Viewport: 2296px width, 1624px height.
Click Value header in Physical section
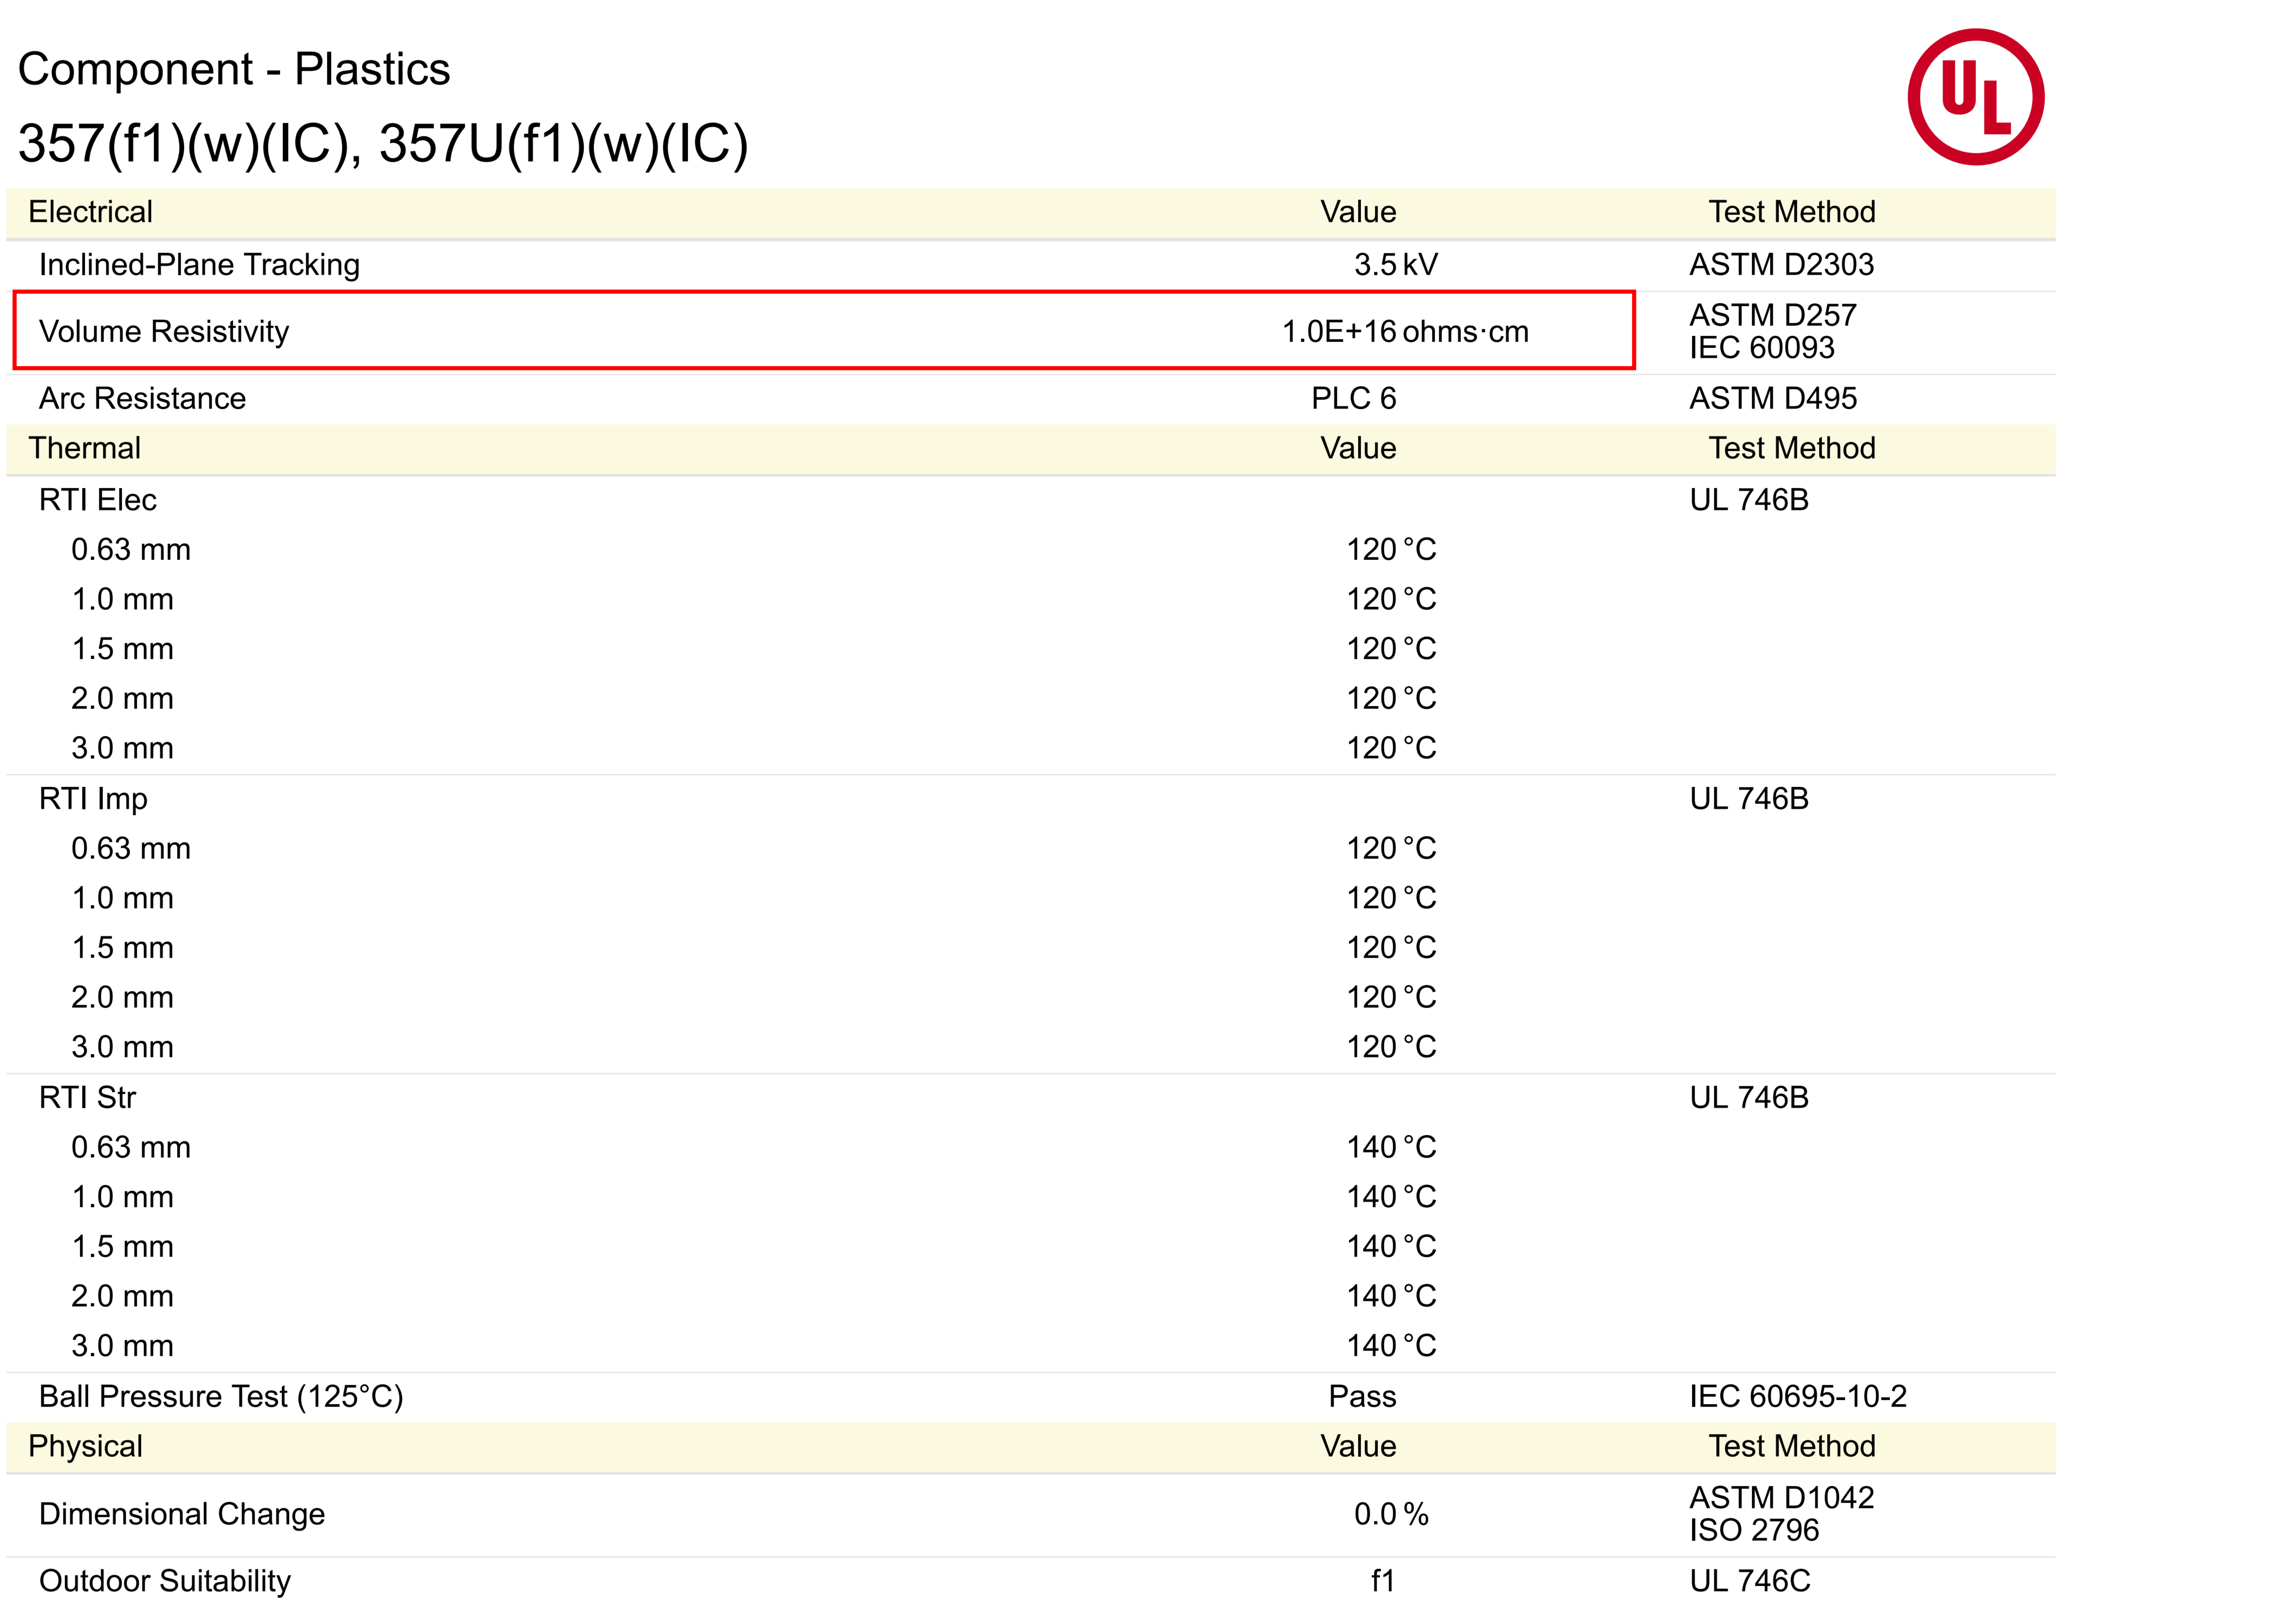pos(1358,1446)
